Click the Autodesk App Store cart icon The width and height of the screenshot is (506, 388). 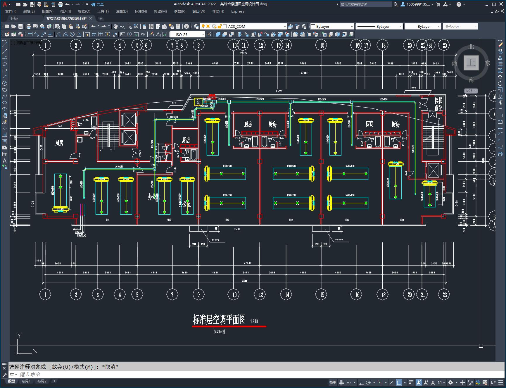tap(438, 4)
